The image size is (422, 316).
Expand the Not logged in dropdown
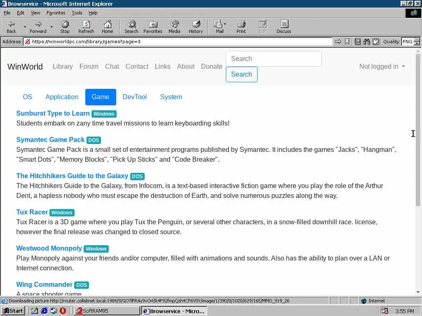382,66
